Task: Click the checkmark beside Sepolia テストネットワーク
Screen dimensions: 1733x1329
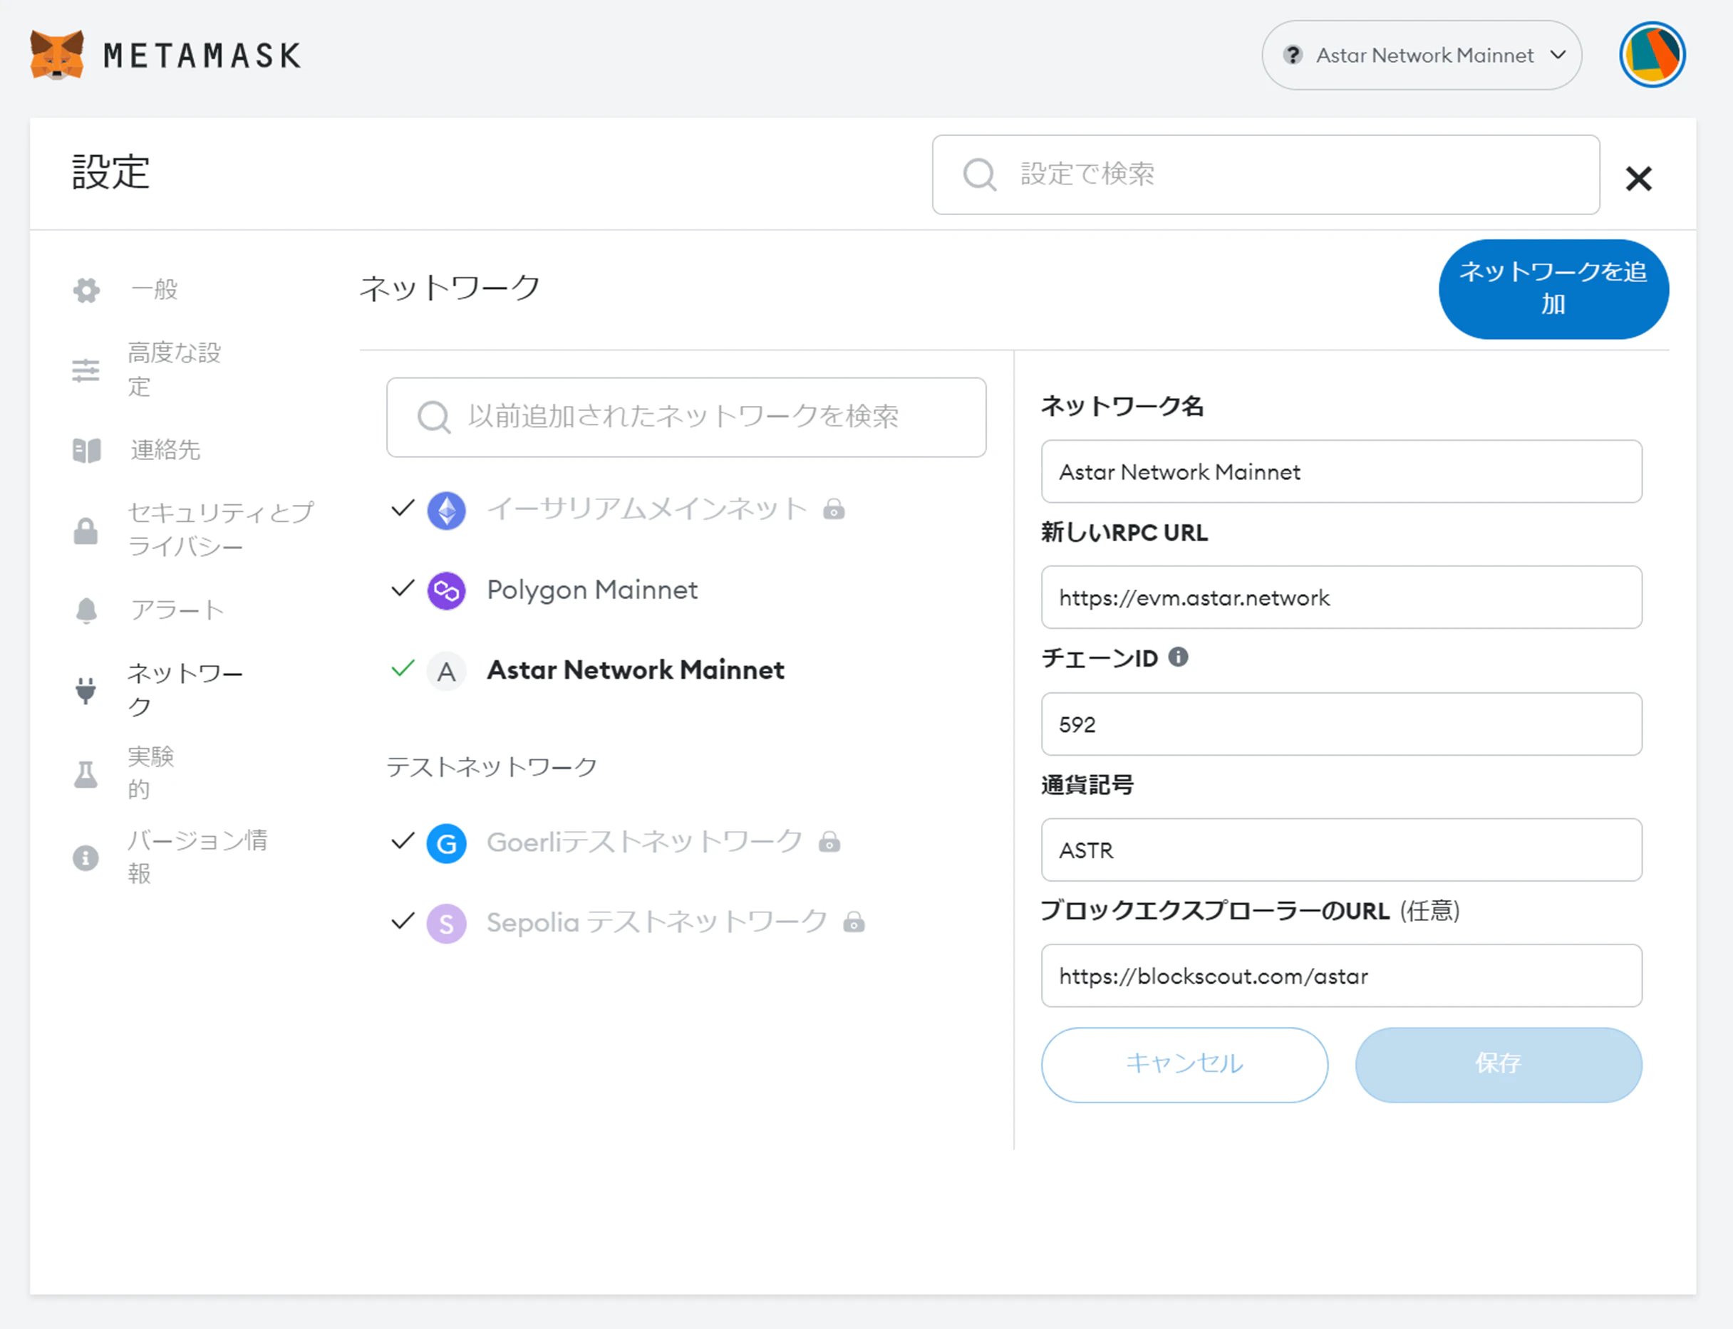Action: [x=403, y=921]
